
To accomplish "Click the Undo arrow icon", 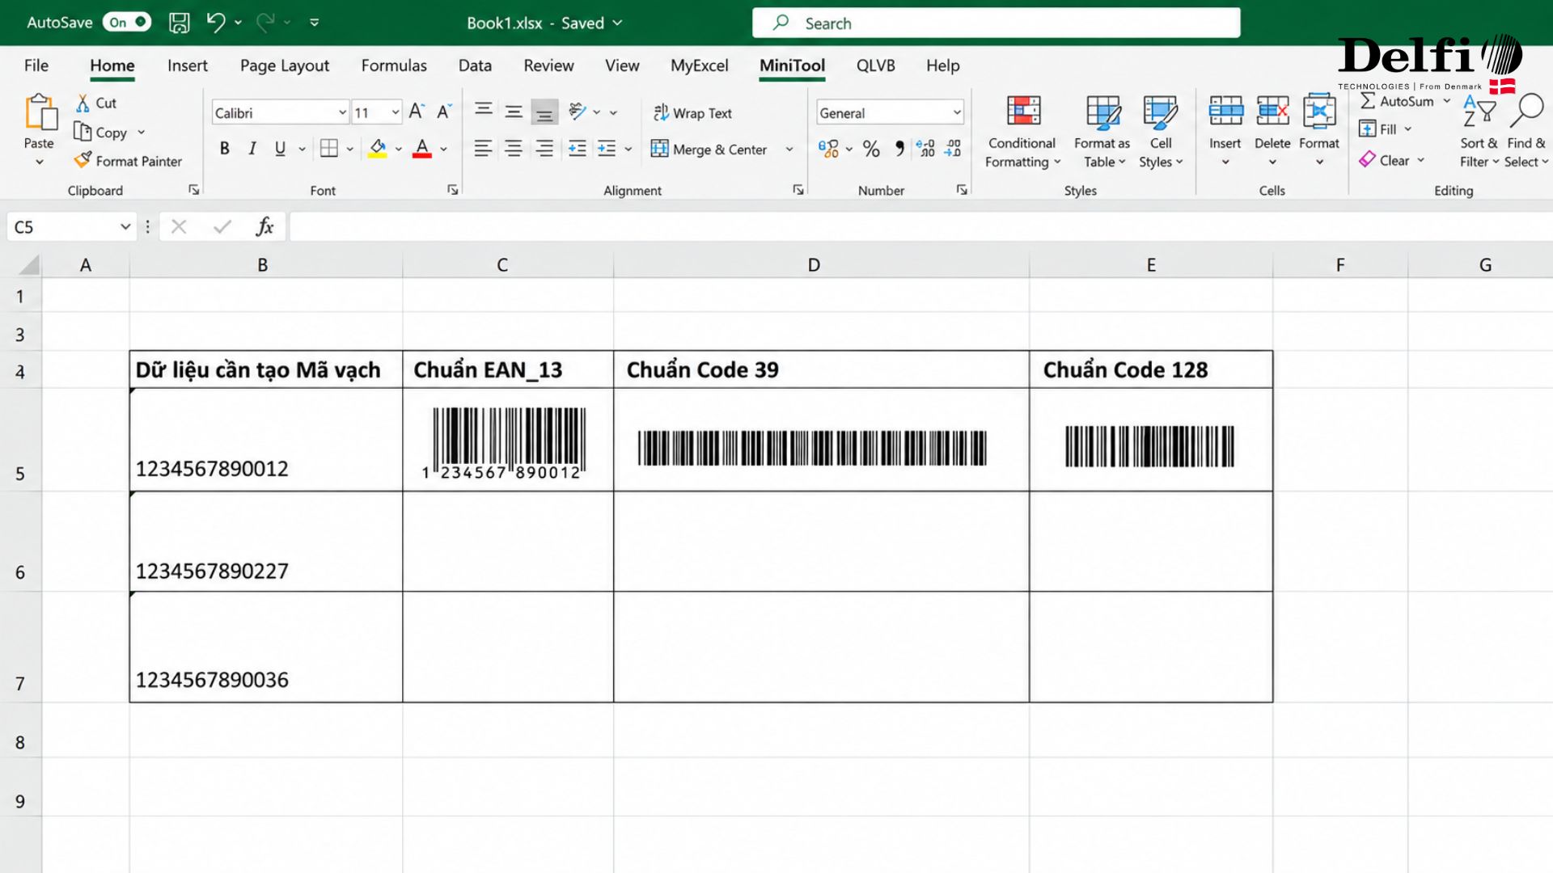I will point(215,23).
